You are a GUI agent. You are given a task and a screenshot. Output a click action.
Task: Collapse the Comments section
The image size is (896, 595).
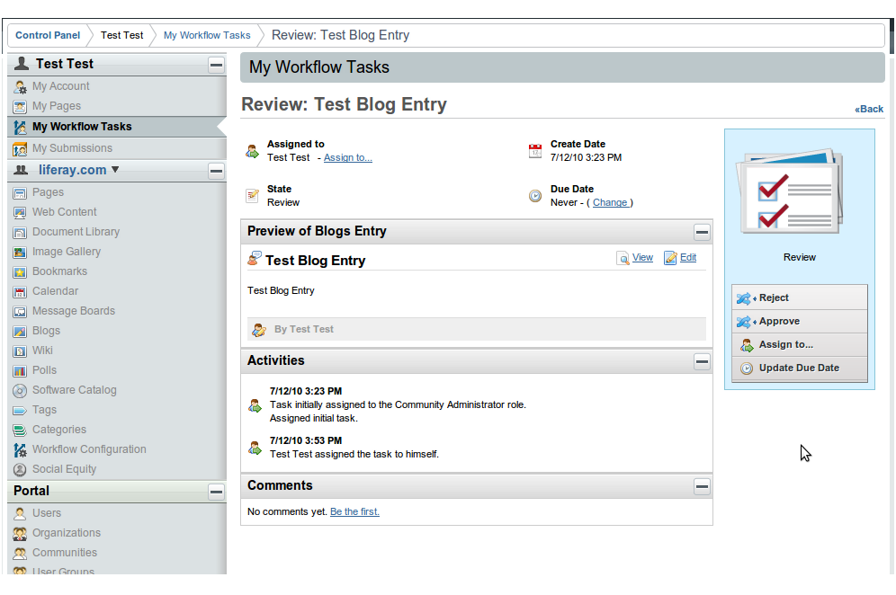[702, 486]
